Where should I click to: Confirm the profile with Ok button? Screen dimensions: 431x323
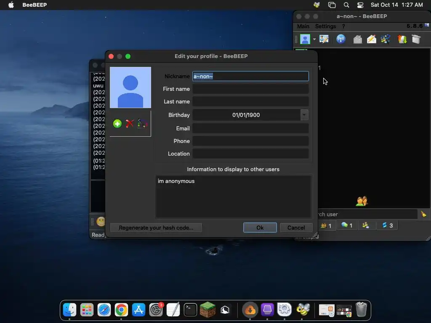click(260, 228)
